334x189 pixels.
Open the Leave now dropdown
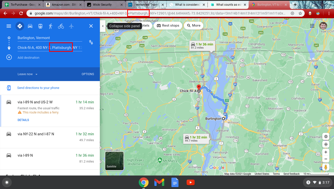click(27, 74)
